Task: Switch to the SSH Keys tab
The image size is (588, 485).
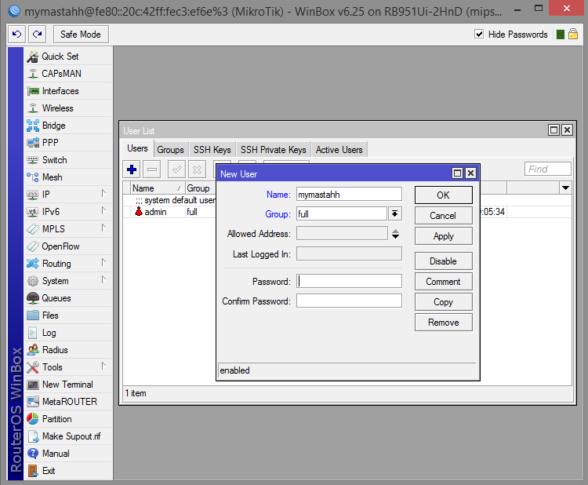Action: coord(212,150)
